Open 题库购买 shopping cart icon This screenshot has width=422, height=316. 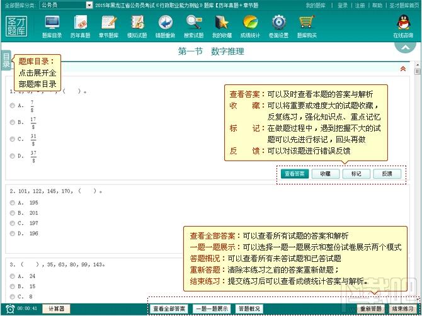pos(307,26)
